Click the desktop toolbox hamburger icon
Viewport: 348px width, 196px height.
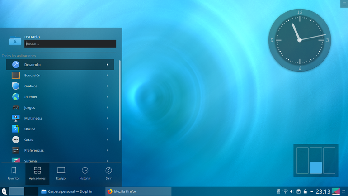(344, 4)
